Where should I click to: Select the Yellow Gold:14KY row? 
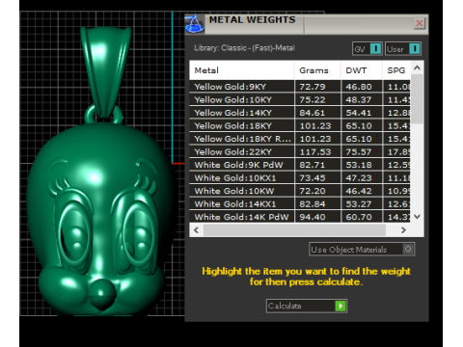click(300, 113)
